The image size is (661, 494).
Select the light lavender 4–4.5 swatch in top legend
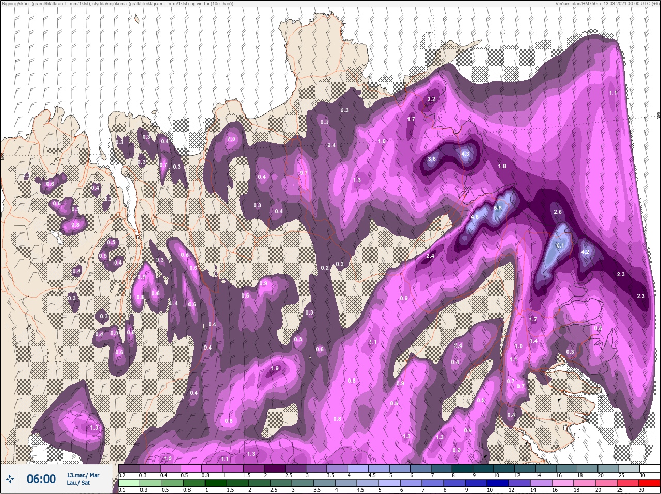point(358,468)
